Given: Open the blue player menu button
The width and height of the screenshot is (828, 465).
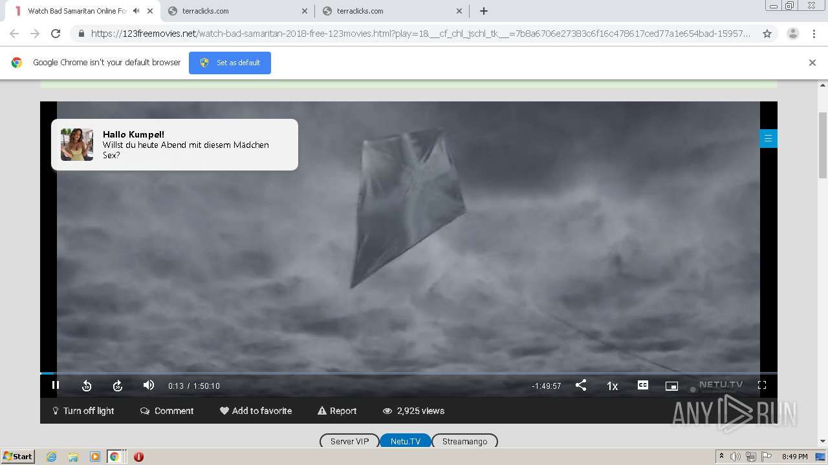Looking at the screenshot, I should click(768, 138).
